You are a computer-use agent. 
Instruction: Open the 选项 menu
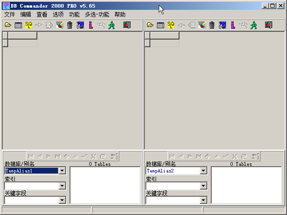pyautogui.click(x=58, y=14)
